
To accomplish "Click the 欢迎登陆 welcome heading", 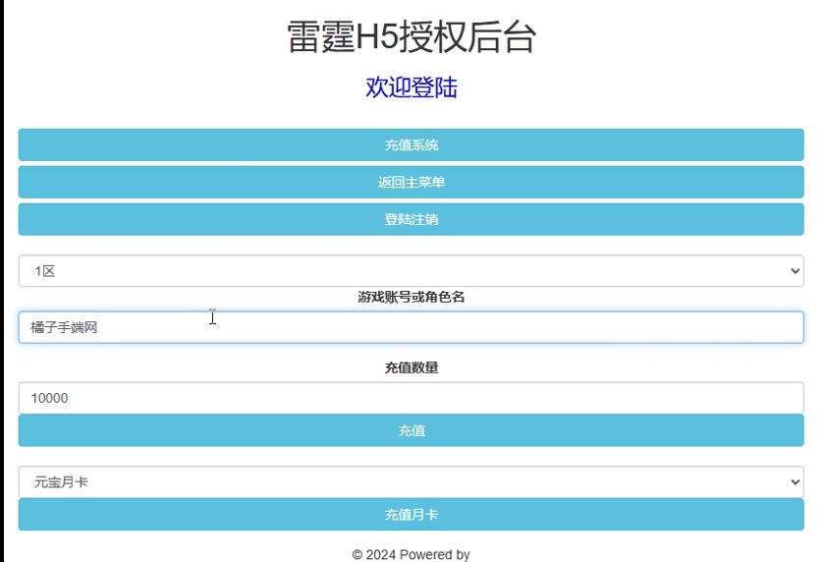I will pyautogui.click(x=412, y=87).
